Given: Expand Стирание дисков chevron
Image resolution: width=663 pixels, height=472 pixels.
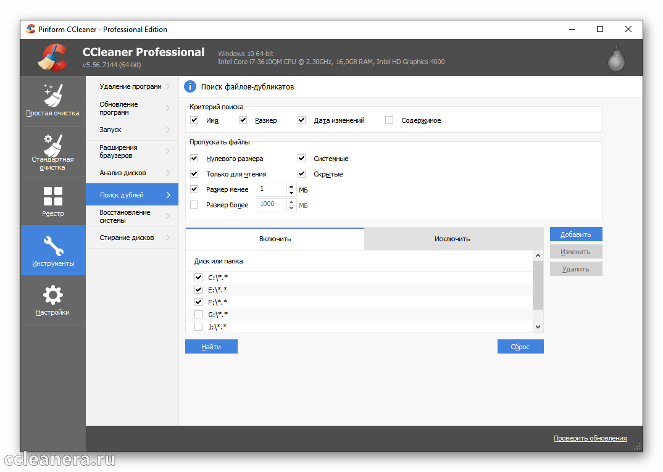Looking at the screenshot, I should (168, 238).
